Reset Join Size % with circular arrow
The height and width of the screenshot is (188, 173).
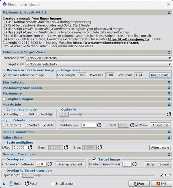coord(132,125)
